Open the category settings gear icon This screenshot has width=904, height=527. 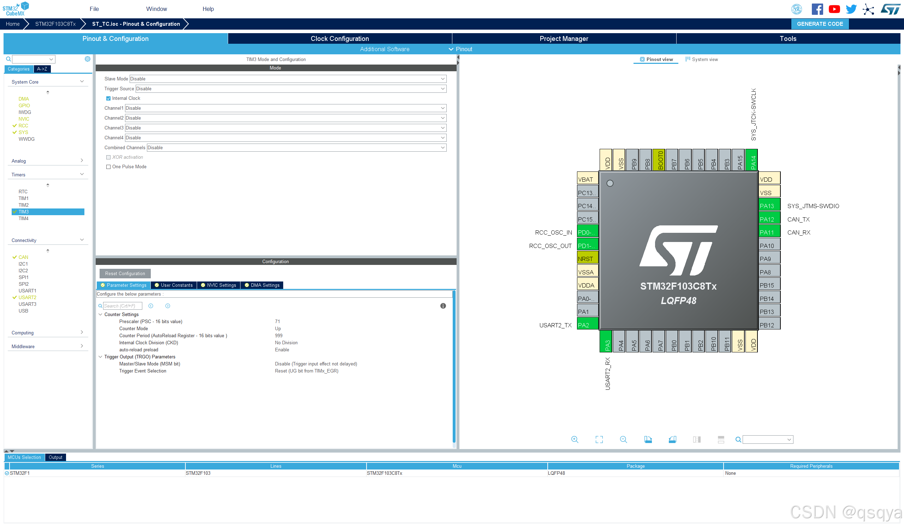pos(87,59)
